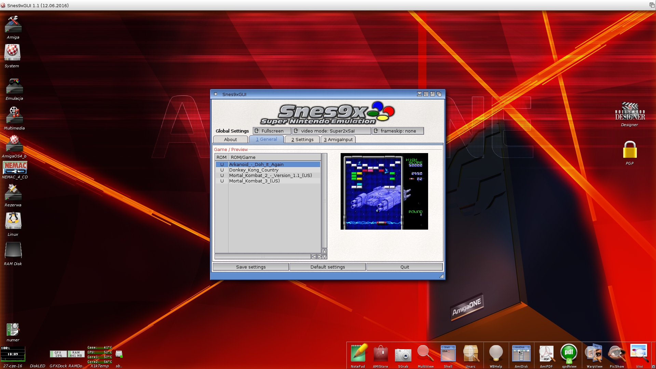Click the Save settings button

[x=251, y=267]
